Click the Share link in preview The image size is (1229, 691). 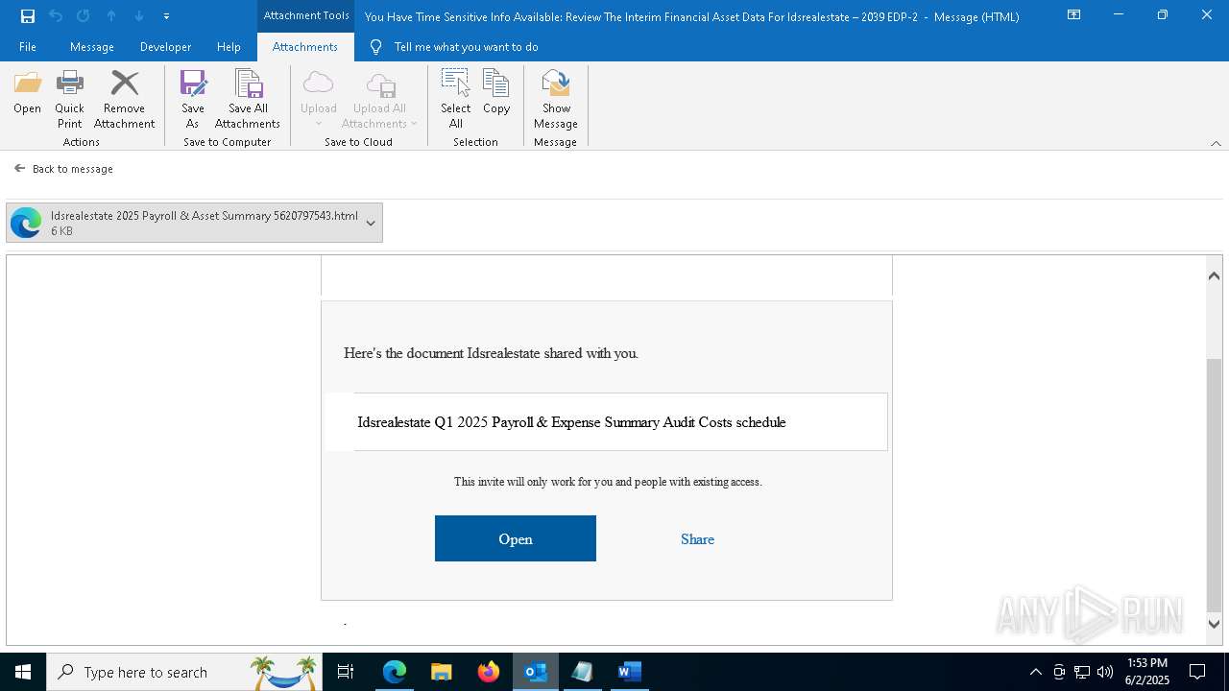(x=697, y=539)
